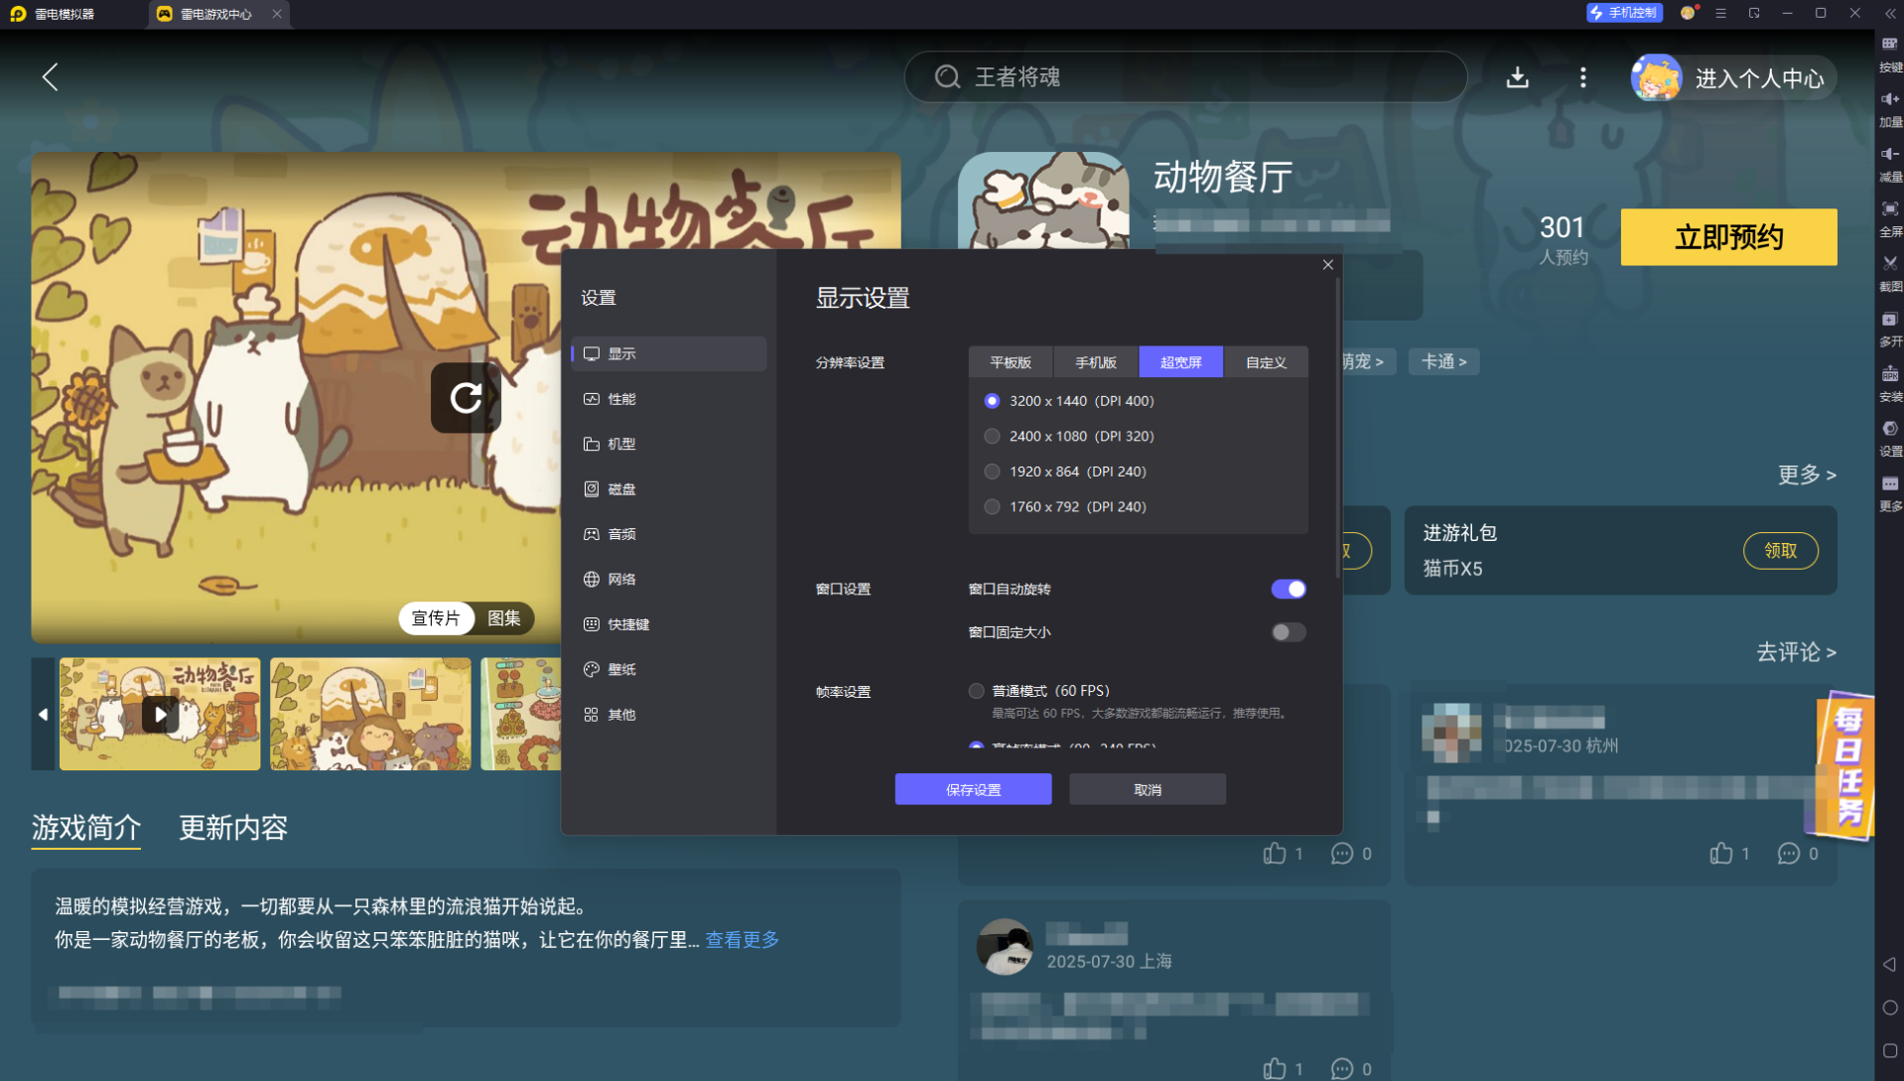The height and width of the screenshot is (1081, 1904).
Task: Open the downloads icon near search bar
Action: point(1517,77)
